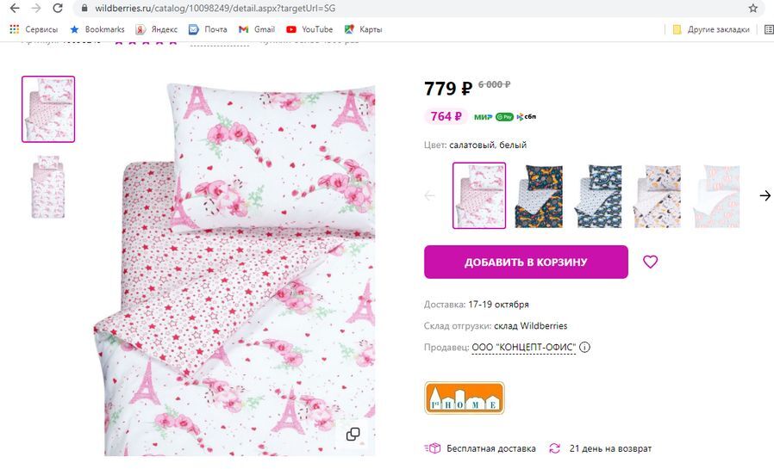The image size is (774, 469).
Task: Bookmark this page with star icon
Action: (752, 9)
